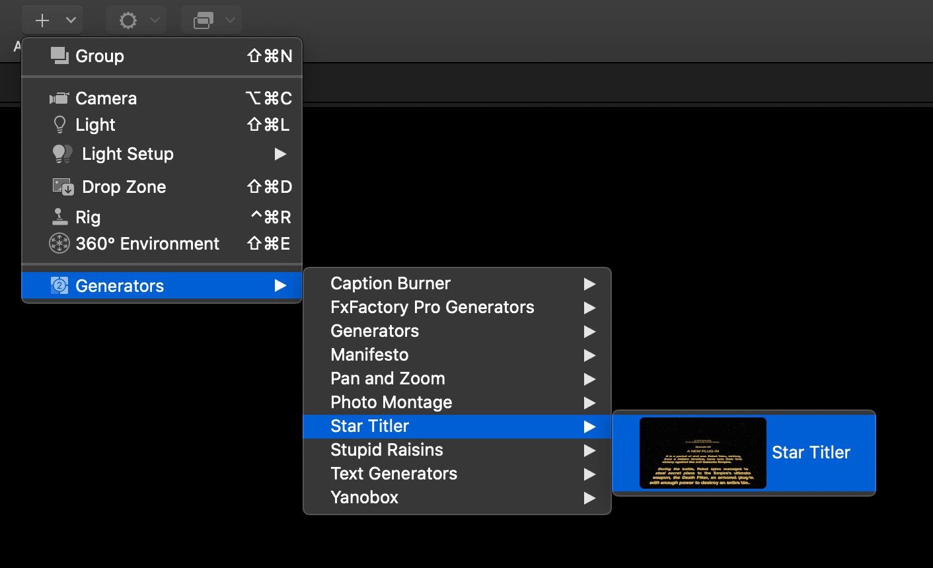Click the Camera icon in the menu
933x568 pixels.
tap(59, 98)
